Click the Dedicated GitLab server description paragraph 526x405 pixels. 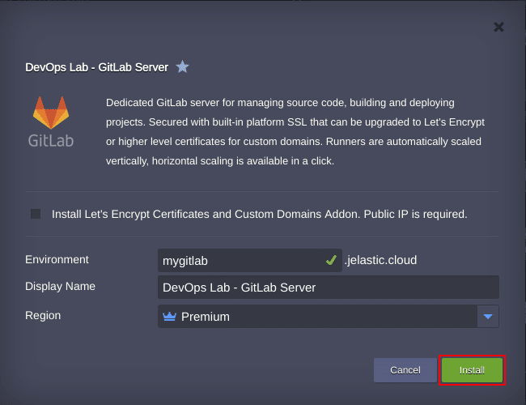[295, 132]
